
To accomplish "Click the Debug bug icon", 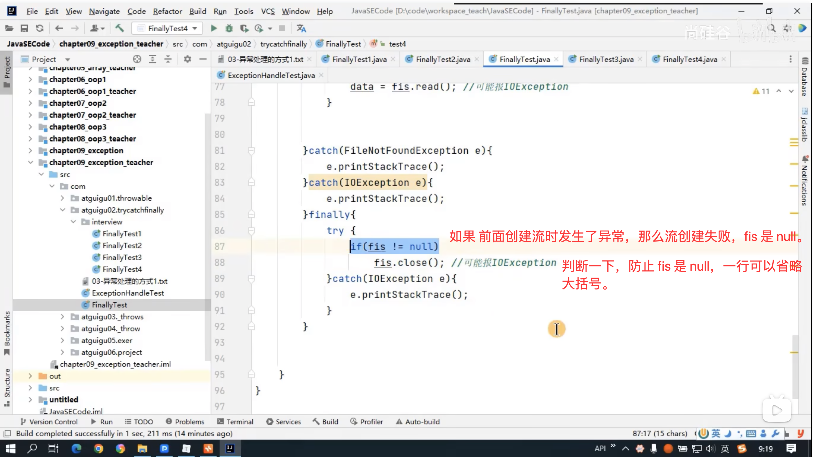I will click(229, 28).
